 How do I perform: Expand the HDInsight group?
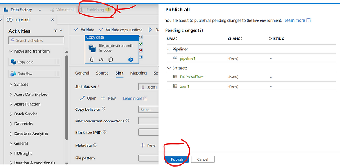click(11, 153)
